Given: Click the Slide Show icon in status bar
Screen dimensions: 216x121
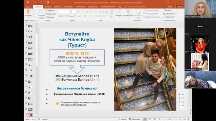Looking at the screenshot, I should (x=159, y=119).
